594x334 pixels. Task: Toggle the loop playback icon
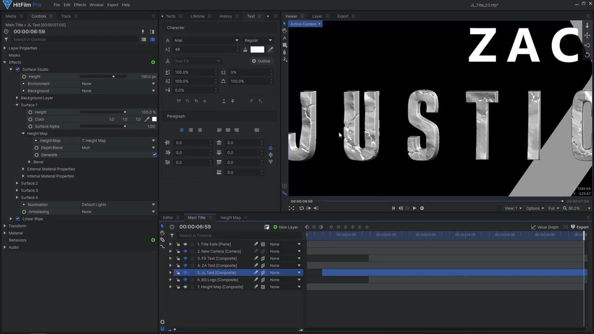click(x=301, y=208)
